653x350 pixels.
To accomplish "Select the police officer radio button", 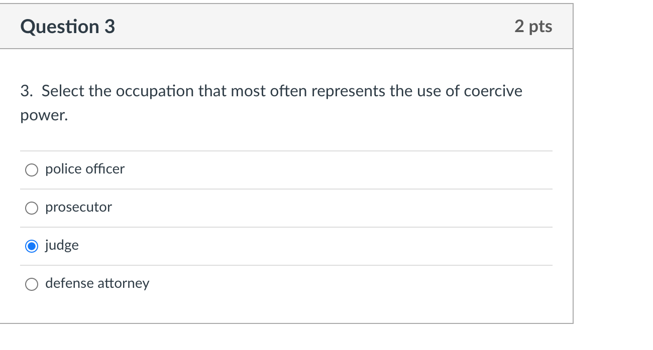I will point(31,170).
